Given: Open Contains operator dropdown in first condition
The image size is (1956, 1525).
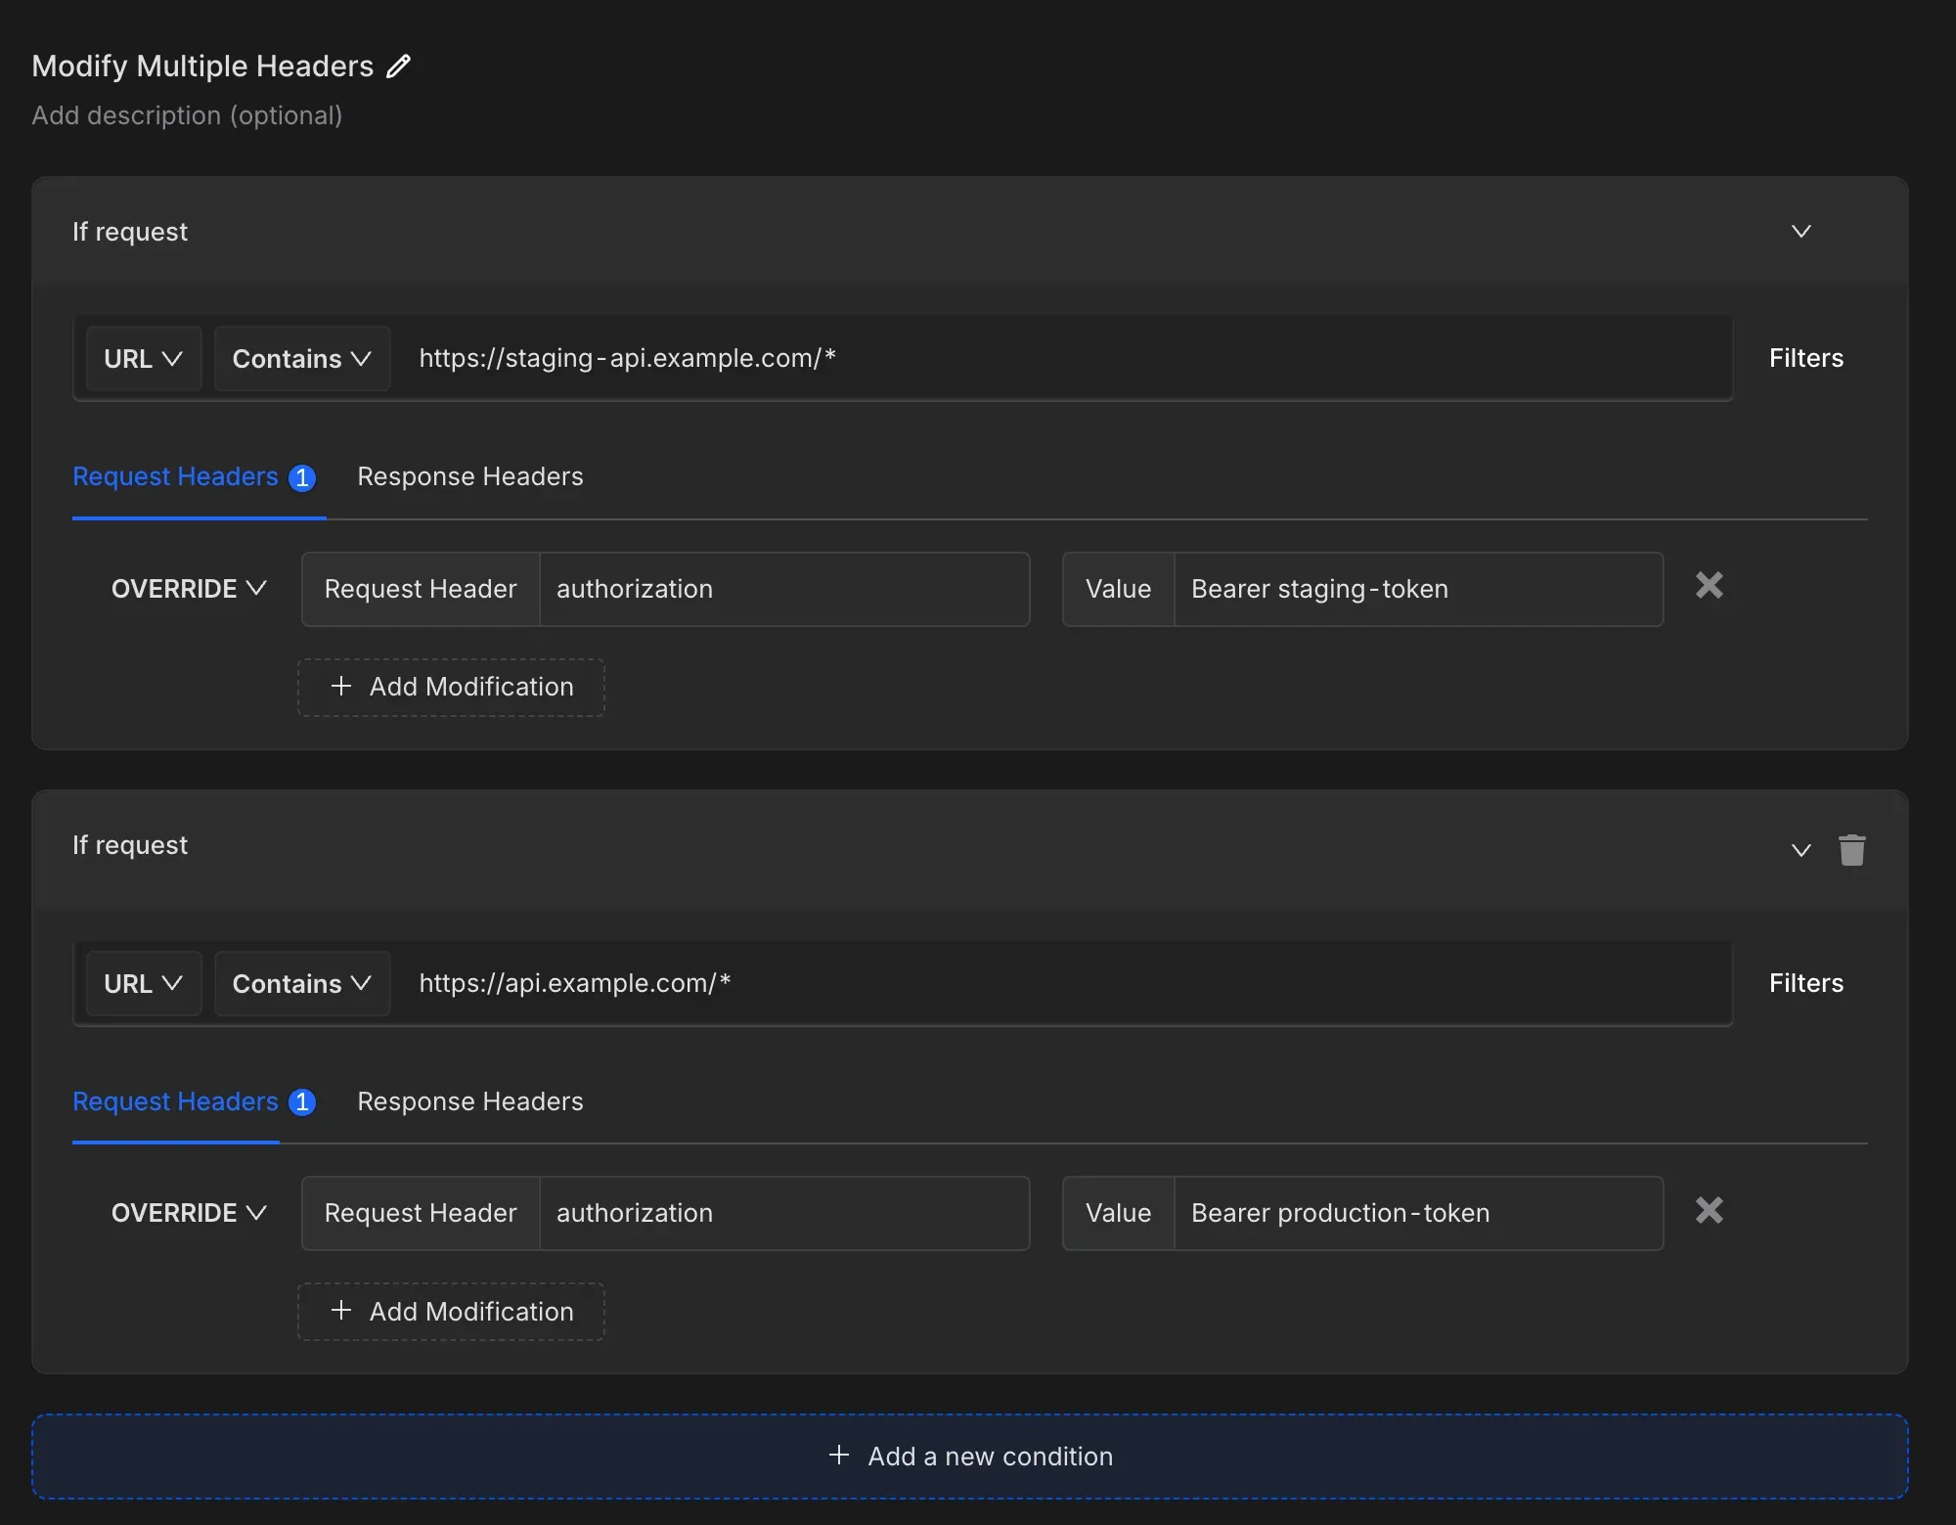Looking at the screenshot, I should click(301, 359).
